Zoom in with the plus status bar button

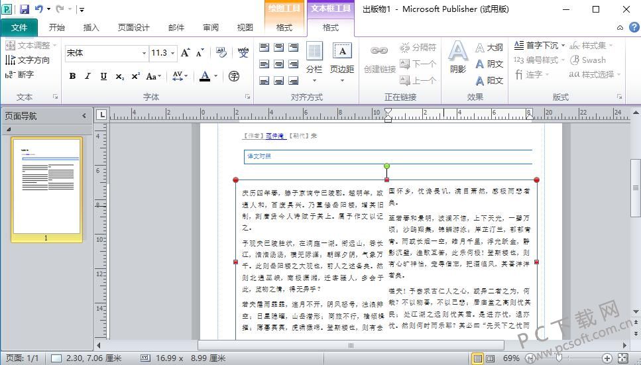pos(607,358)
